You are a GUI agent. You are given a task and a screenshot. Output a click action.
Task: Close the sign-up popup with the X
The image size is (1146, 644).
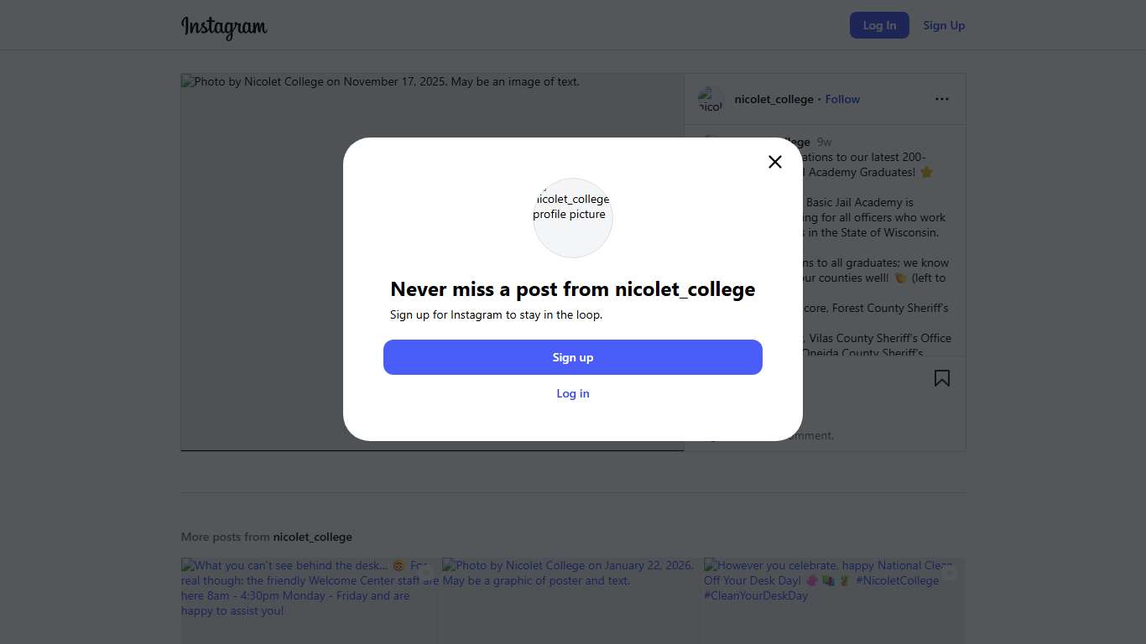775,162
